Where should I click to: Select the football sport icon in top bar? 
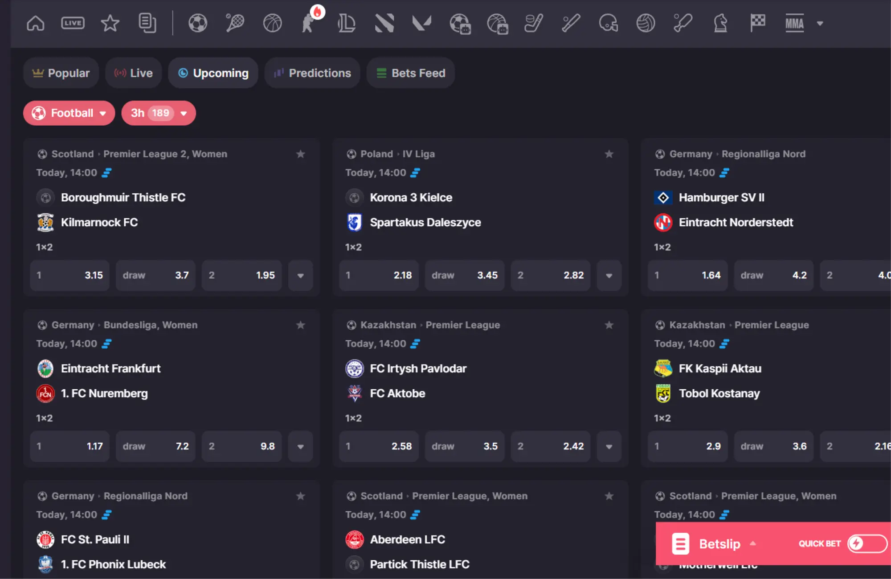(198, 23)
